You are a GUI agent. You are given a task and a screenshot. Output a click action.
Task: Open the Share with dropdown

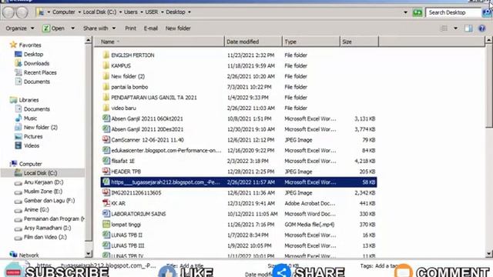(99, 28)
